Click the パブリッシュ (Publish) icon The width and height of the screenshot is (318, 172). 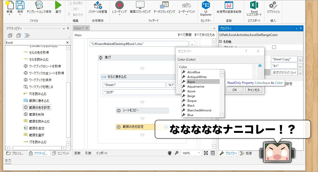pos(273,5)
